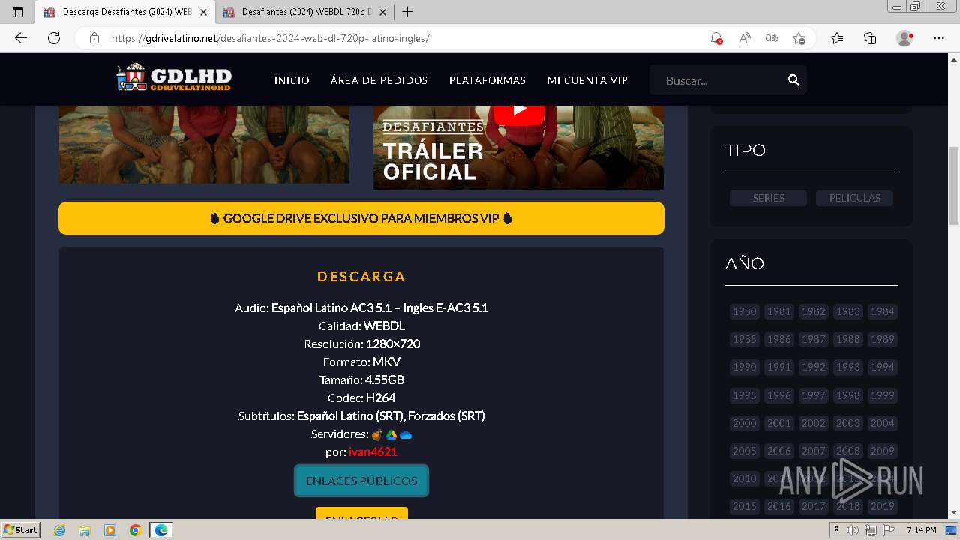Screen dimensions: 960x540
Task: Open Chrome from taskbar
Action: [135, 530]
